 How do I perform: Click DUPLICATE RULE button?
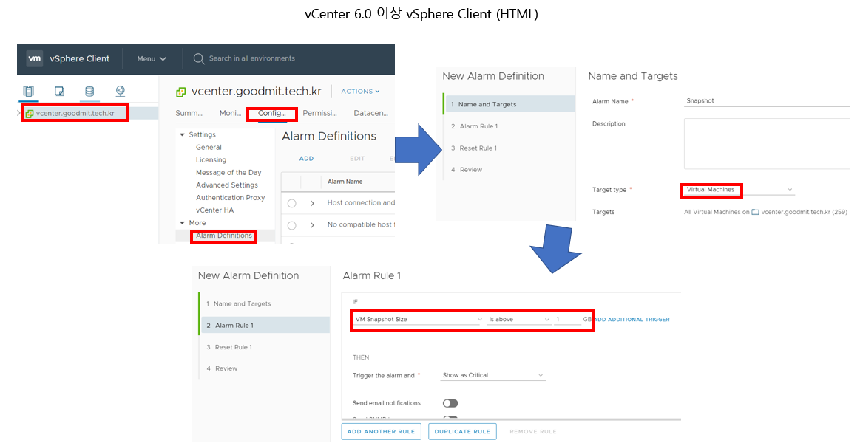coord(462,432)
